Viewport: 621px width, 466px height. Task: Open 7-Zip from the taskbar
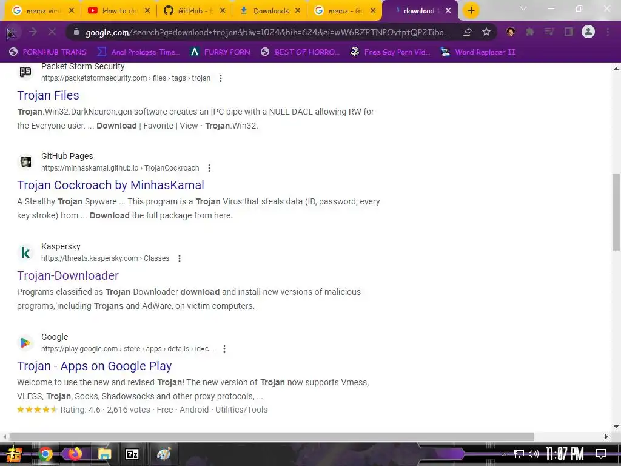(x=132, y=454)
